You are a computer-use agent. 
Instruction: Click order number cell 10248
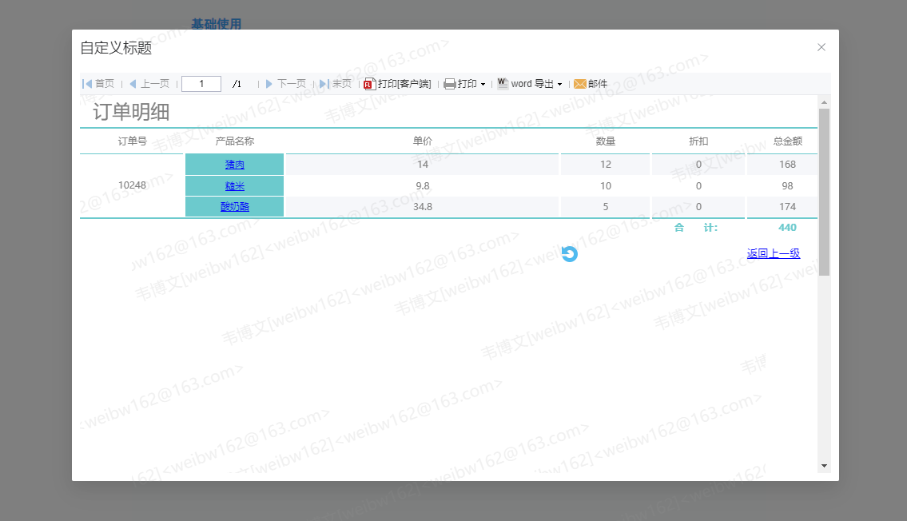[132, 185]
